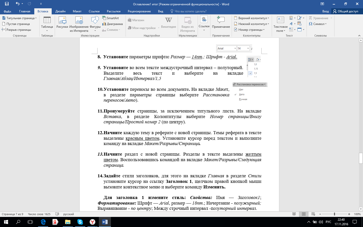Screen dimensions: 363x227
Task: Open Ribbon Display Options icon
Action: click(322, 4)
